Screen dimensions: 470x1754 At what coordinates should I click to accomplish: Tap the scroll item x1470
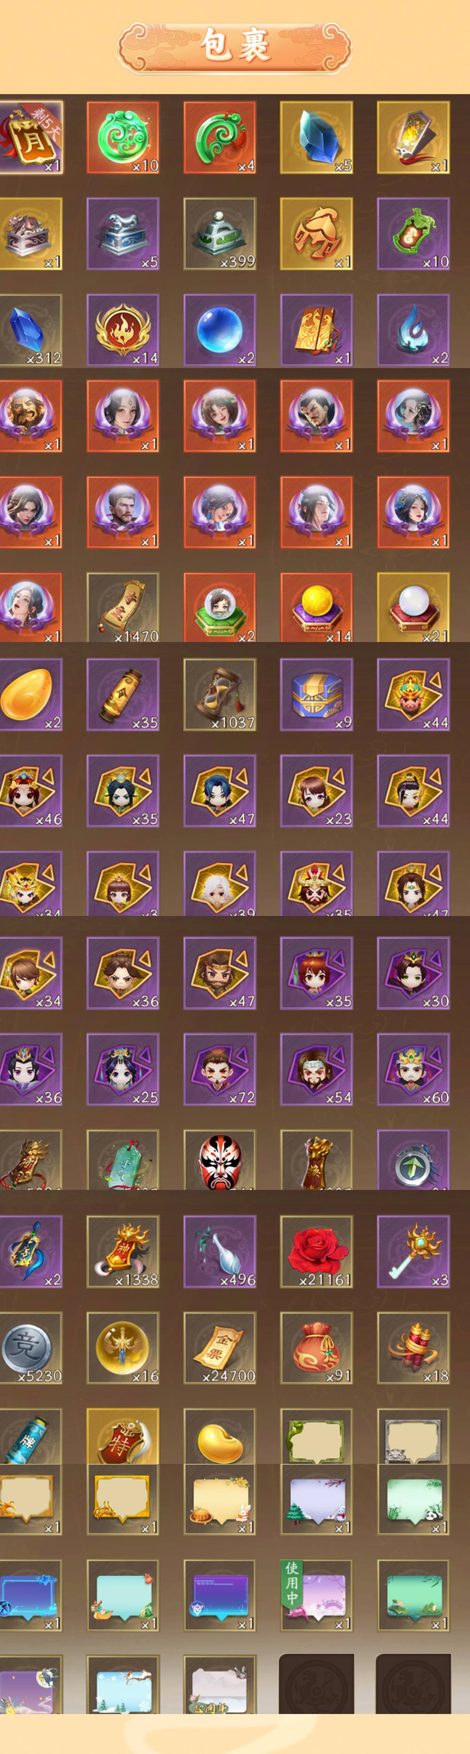[x=123, y=607]
